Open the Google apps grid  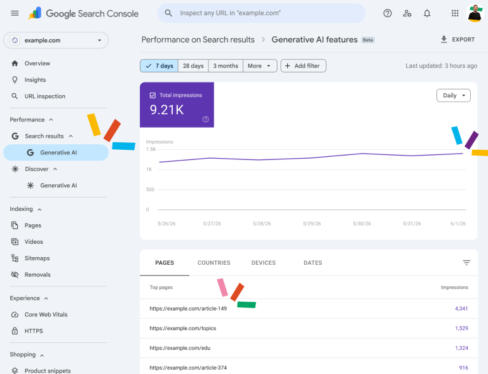pyautogui.click(x=455, y=13)
